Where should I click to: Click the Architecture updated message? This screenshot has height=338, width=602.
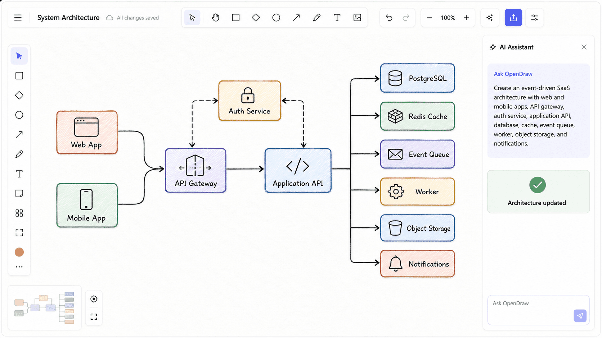[x=538, y=191]
